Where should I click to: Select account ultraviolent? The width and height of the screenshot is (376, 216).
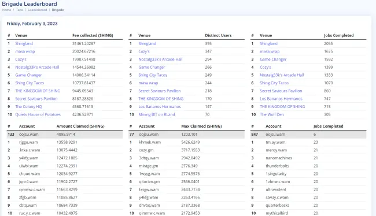276,189
